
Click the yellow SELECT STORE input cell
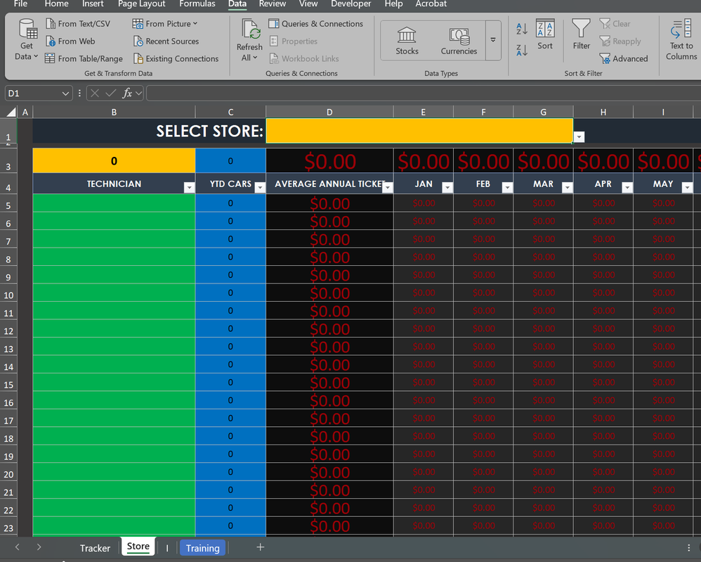tap(418, 131)
